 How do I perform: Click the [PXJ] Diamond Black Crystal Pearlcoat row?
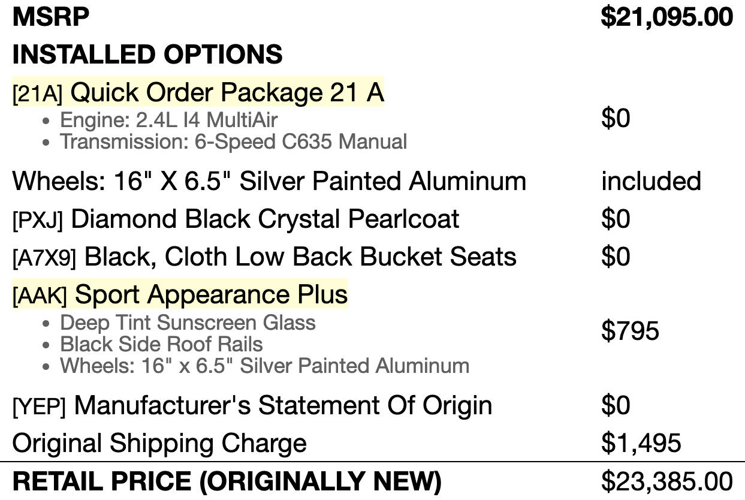(372, 219)
